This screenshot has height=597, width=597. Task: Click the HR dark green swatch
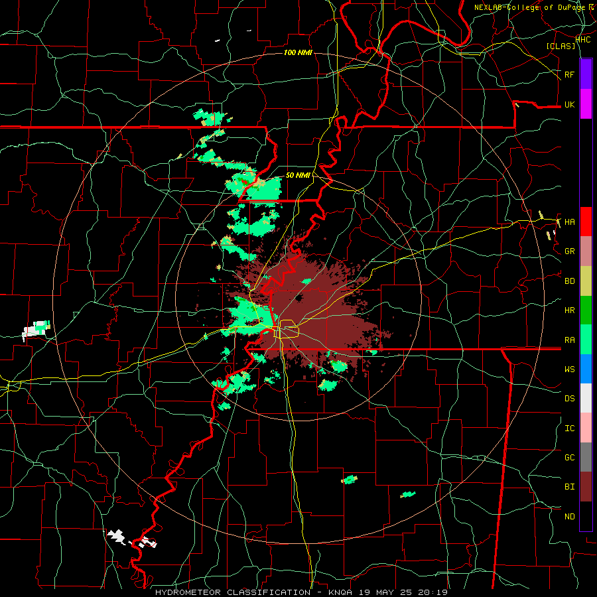586,310
